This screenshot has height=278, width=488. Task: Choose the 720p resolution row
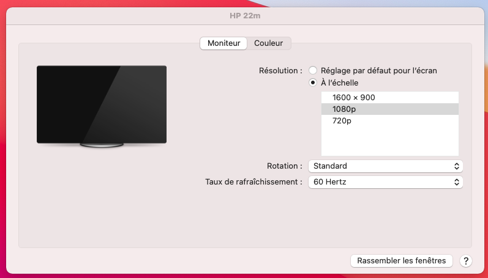click(389, 120)
